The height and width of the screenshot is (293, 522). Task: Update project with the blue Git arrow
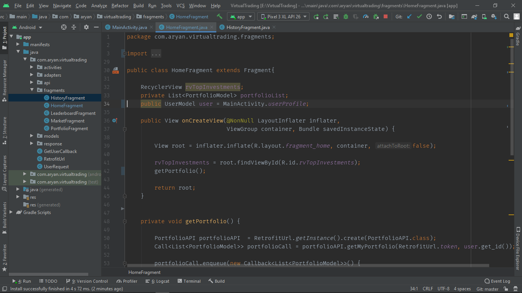tap(409, 16)
